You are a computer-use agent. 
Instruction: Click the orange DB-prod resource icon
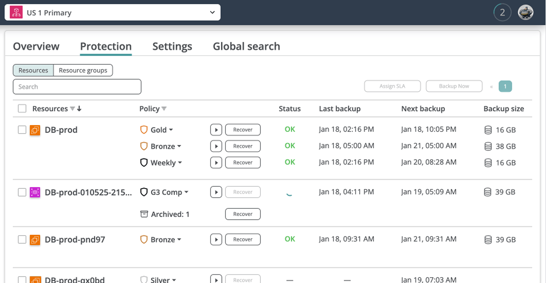pyautogui.click(x=35, y=130)
